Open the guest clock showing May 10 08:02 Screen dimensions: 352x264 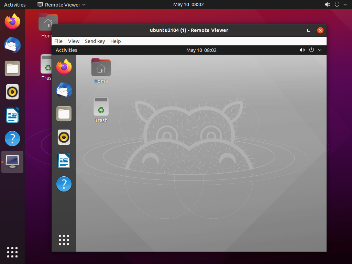[x=201, y=50]
